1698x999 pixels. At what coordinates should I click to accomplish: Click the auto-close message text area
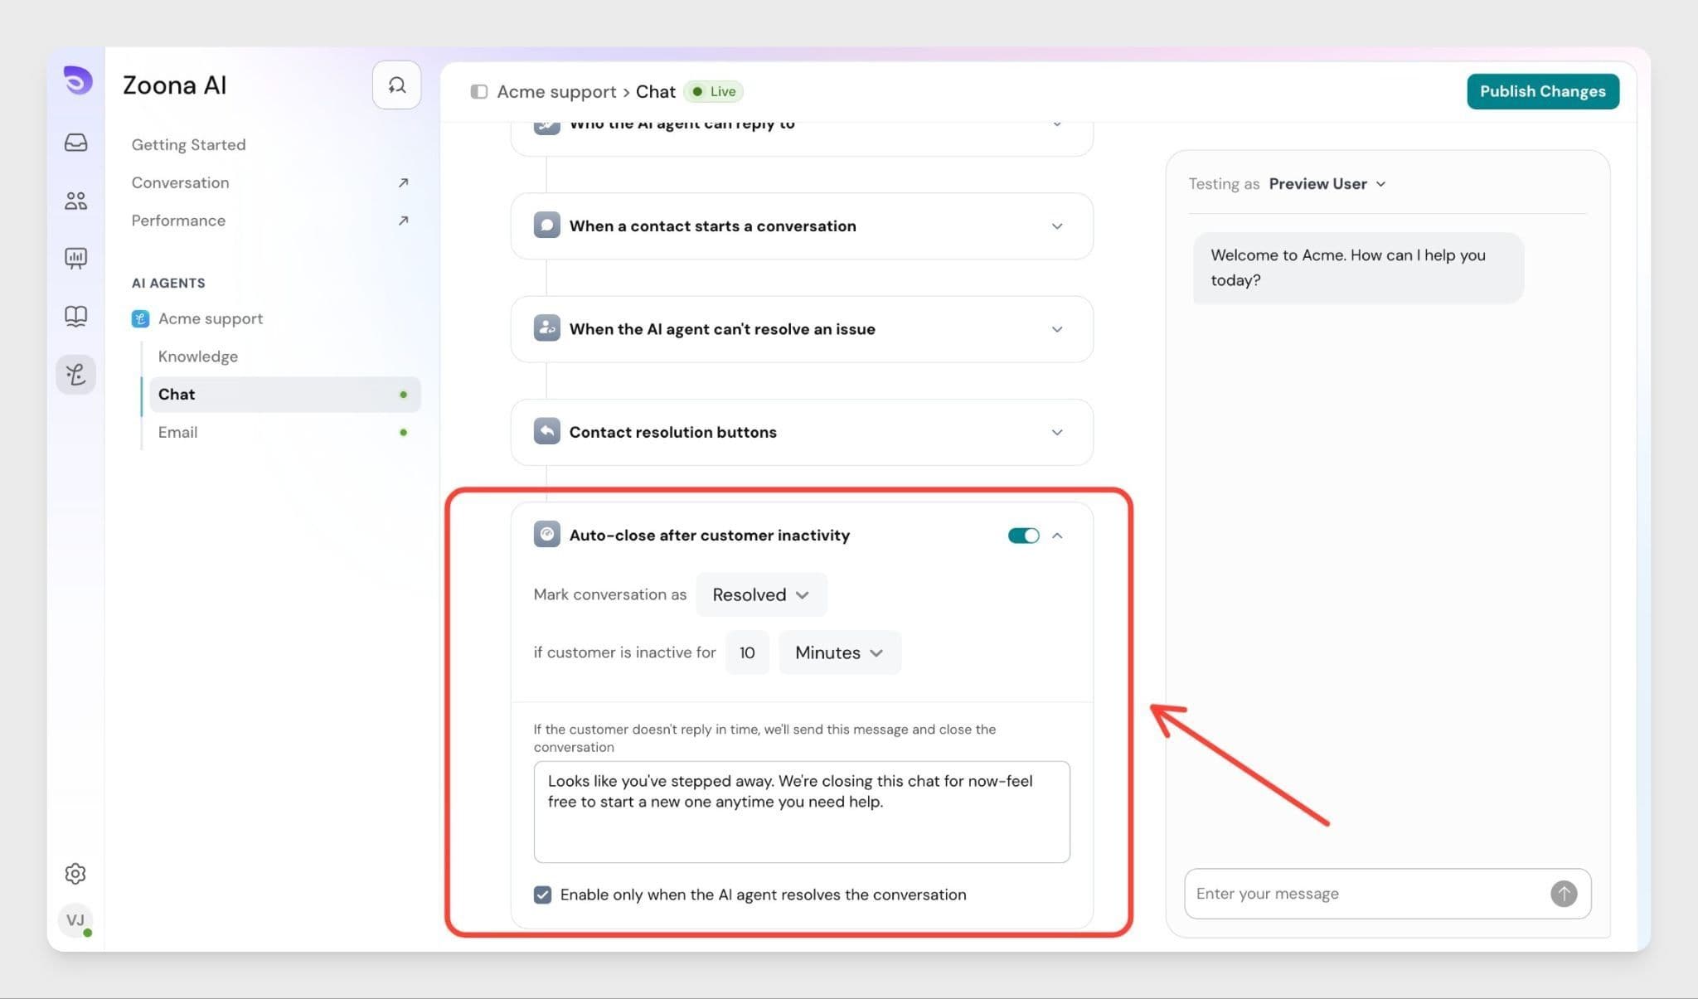point(802,812)
